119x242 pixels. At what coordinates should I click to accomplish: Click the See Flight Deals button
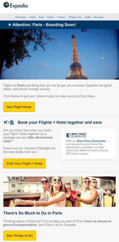tap(19, 107)
